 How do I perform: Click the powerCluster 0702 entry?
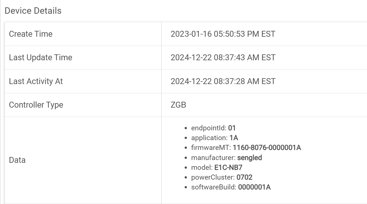click(x=222, y=177)
